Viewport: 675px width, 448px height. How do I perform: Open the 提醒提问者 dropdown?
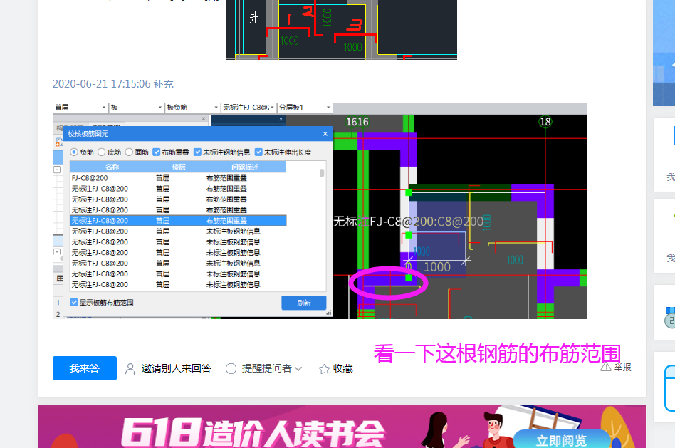(x=271, y=369)
